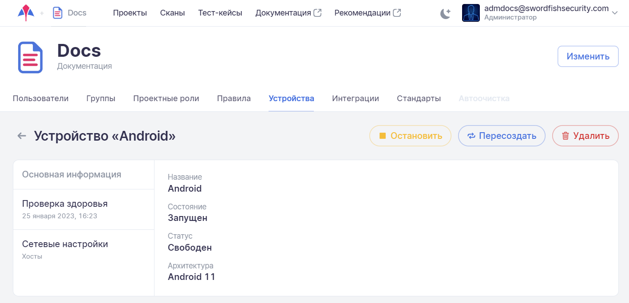Screen dimensions: 629x303
Task: Click the Stingray logo icon
Action: tap(26, 13)
